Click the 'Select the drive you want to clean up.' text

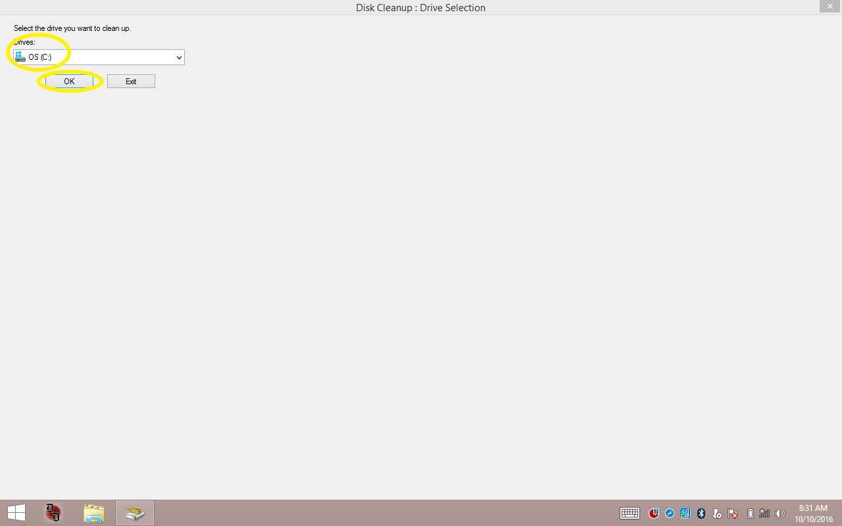click(72, 28)
